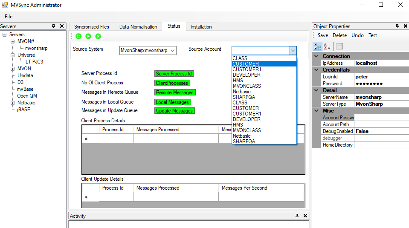
Task: Click the Source Account text field
Action: [x=261, y=51]
